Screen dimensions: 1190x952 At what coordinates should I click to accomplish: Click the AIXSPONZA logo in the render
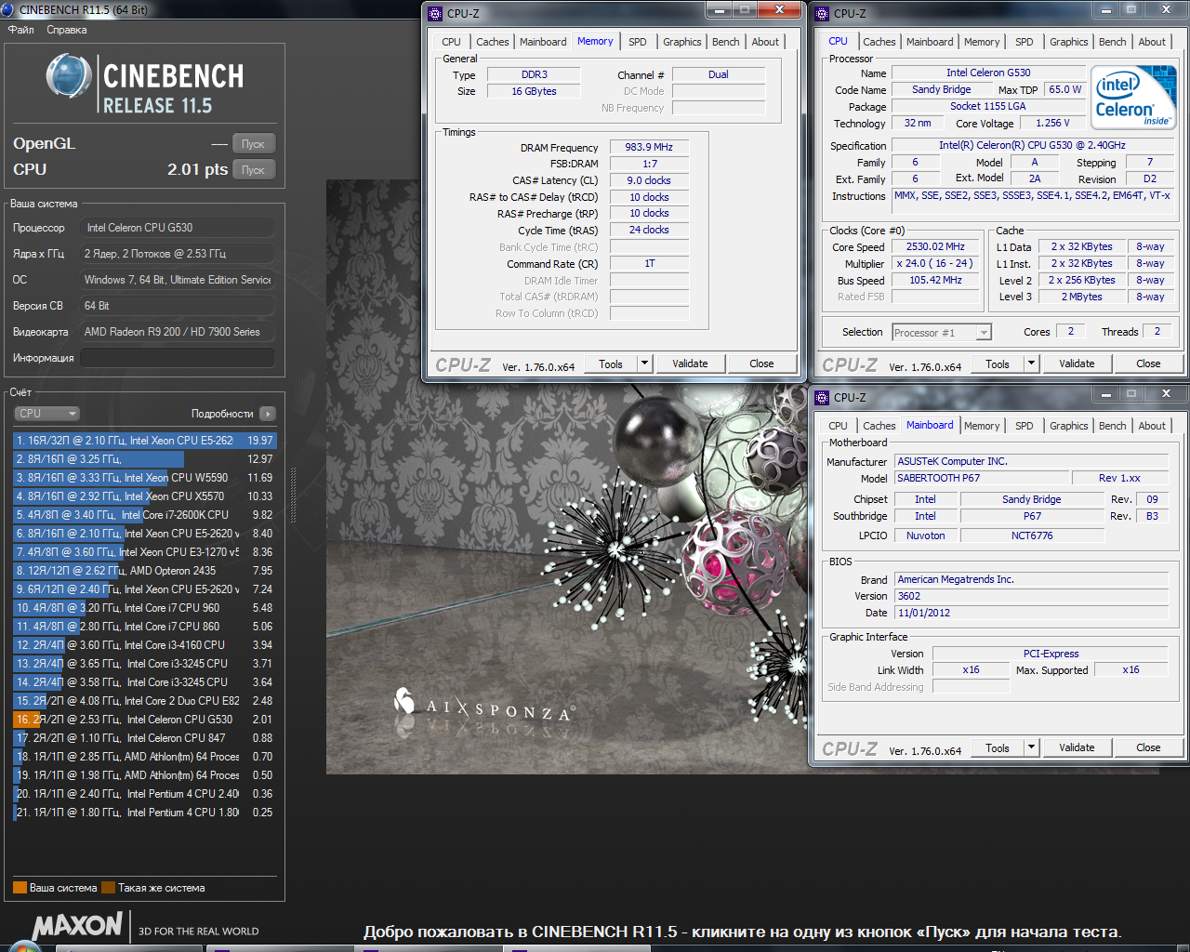pos(483,707)
